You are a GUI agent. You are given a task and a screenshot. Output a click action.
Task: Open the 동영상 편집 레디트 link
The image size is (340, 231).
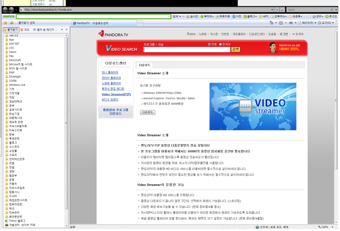click(113, 89)
